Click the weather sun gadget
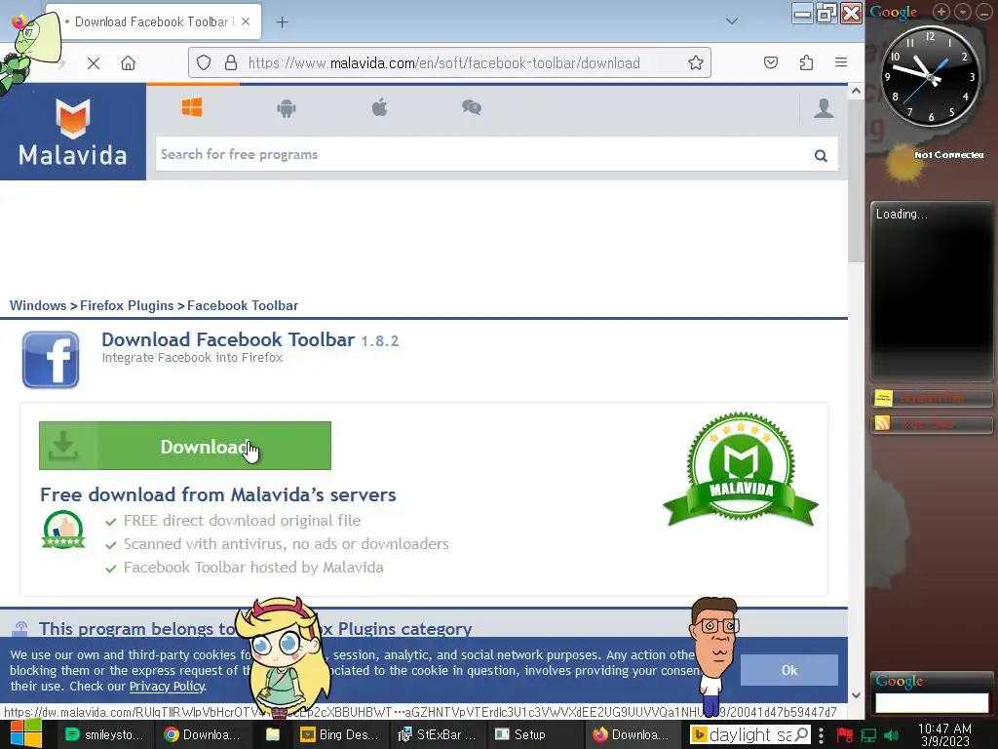998x749 pixels. [x=903, y=164]
